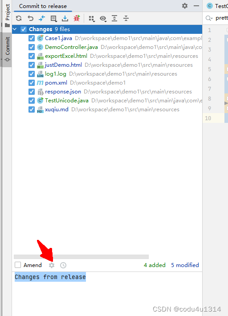Viewport: 228px width, 316px height.
Task: Uncheck the TestUnicode.java checkbox
Action: pos(32,101)
